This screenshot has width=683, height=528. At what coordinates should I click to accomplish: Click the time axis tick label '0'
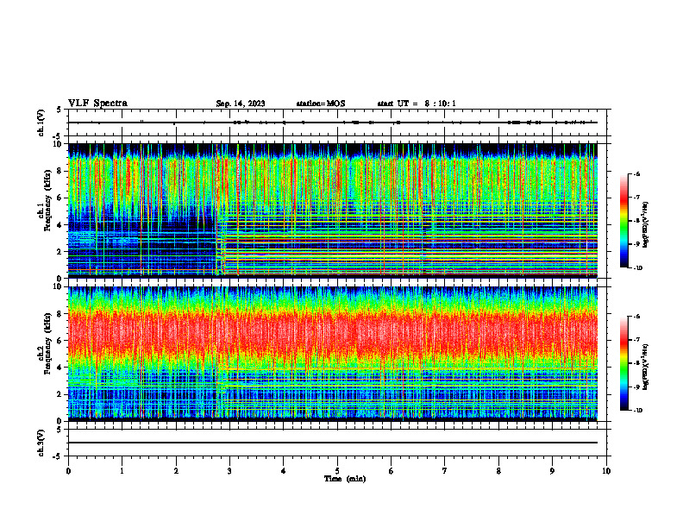(x=68, y=471)
